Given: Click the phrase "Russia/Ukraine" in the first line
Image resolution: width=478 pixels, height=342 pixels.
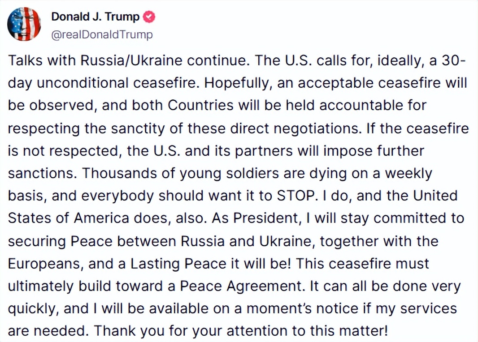Looking at the screenshot, I should tap(131, 60).
